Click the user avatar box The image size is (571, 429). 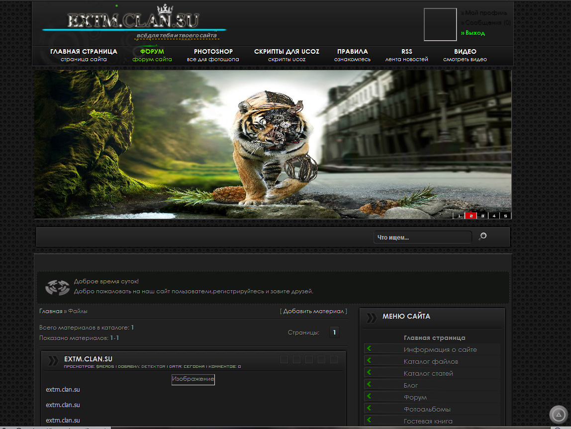[440, 24]
